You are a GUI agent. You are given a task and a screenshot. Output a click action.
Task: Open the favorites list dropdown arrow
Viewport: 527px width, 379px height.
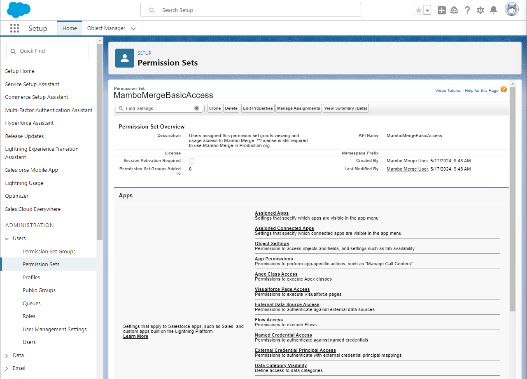point(427,10)
